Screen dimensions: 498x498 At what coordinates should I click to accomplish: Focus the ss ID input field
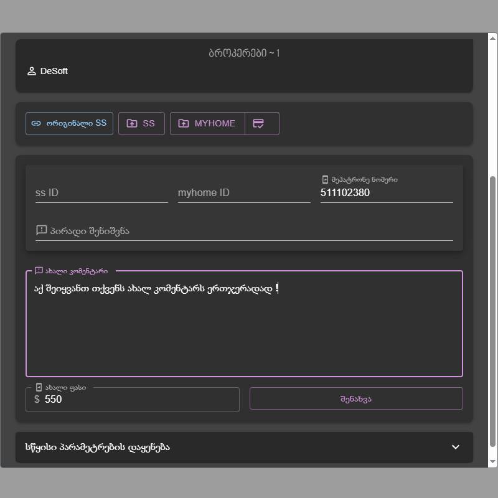101,193
